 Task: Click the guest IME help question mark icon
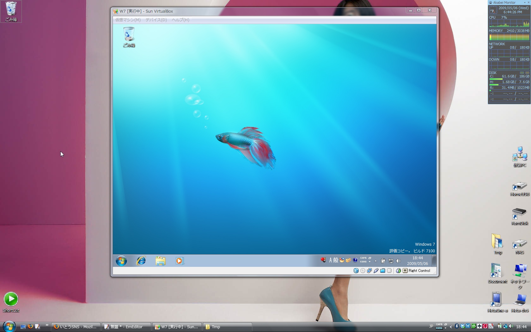pos(355,260)
